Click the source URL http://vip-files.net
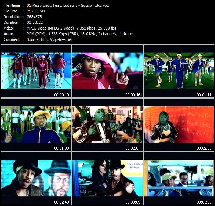 (x=57, y=39)
